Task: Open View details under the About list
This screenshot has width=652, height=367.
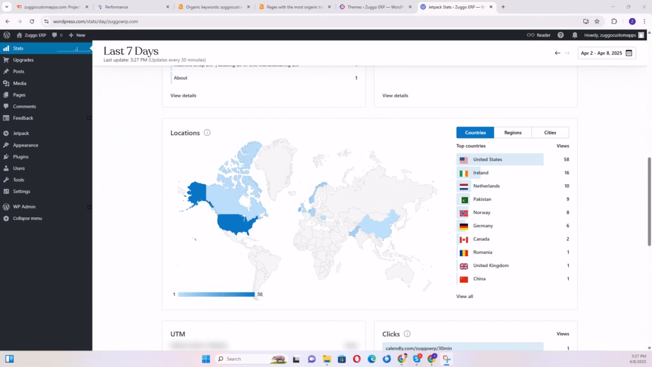Action: point(183,96)
